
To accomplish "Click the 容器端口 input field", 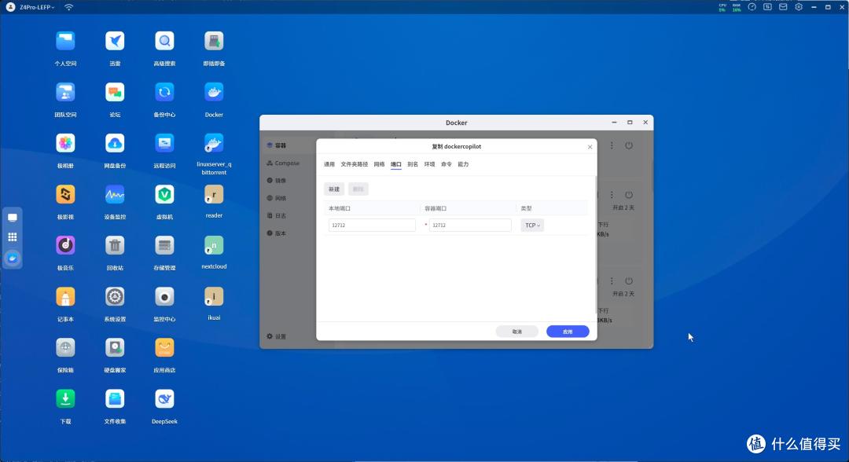I will point(470,225).
